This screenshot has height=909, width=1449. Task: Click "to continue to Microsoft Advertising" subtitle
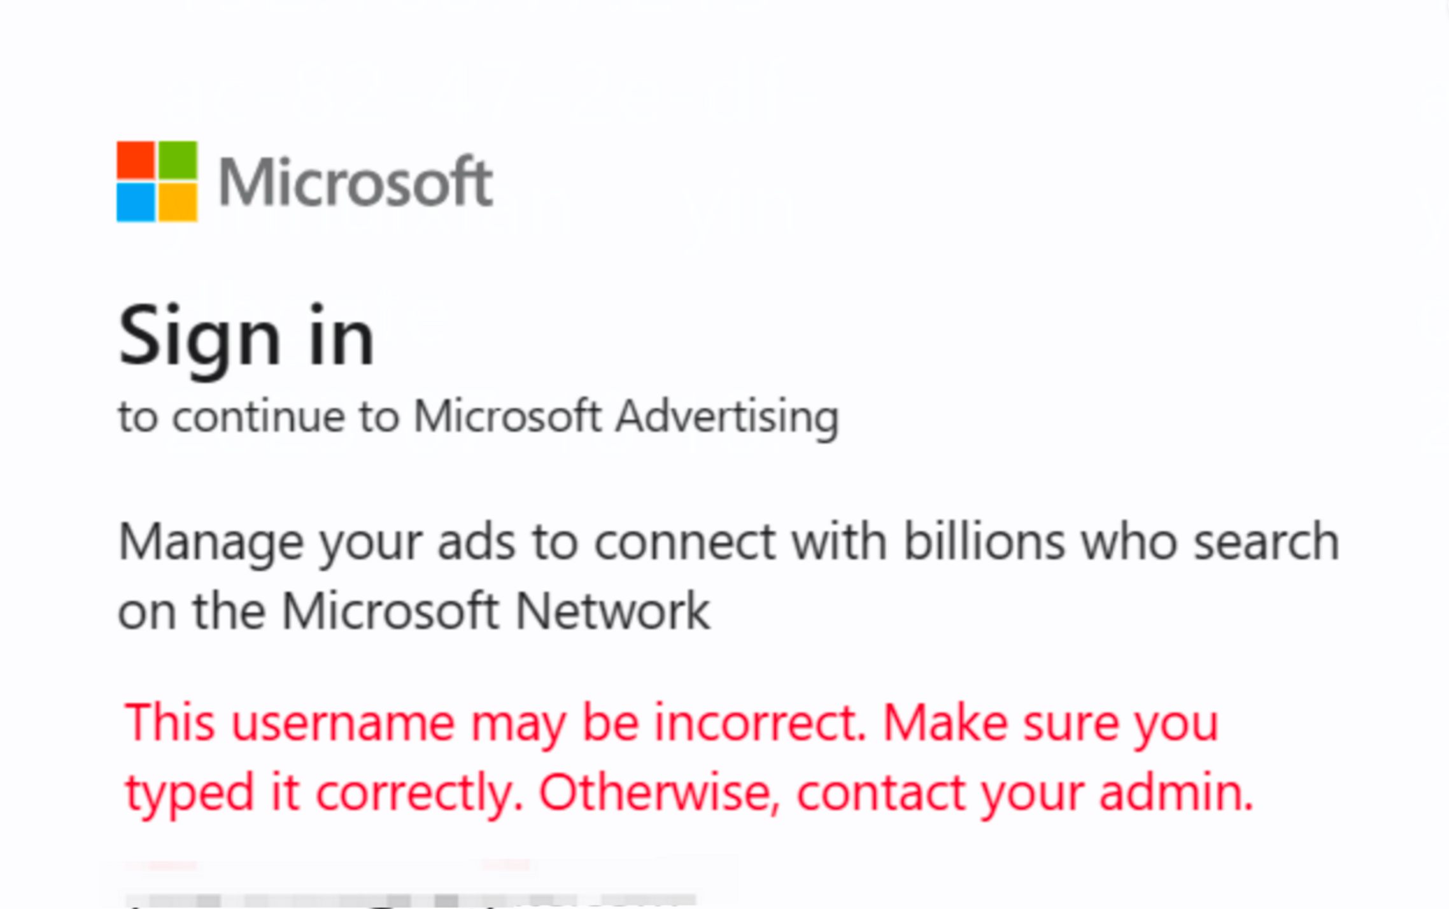(478, 417)
